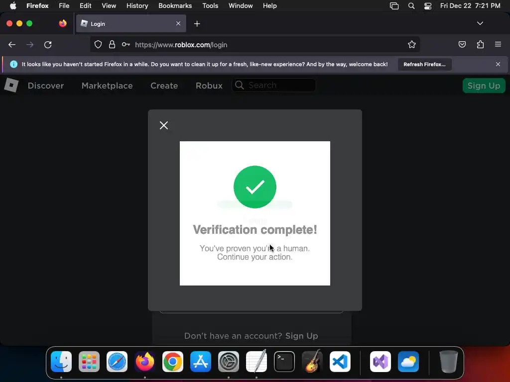
Task: Click the magnifier icon in Roblox search
Action: 240,85
